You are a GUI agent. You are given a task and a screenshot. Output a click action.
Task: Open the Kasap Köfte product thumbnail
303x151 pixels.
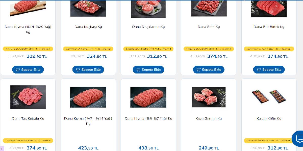point(269,97)
